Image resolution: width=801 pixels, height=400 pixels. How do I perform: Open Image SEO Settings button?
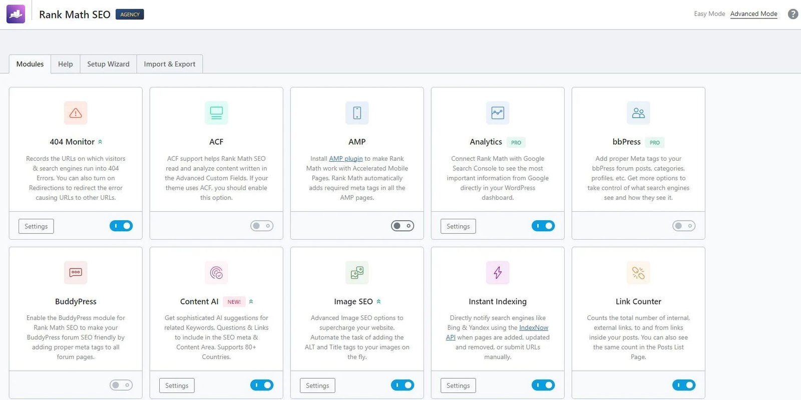pos(317,385)
